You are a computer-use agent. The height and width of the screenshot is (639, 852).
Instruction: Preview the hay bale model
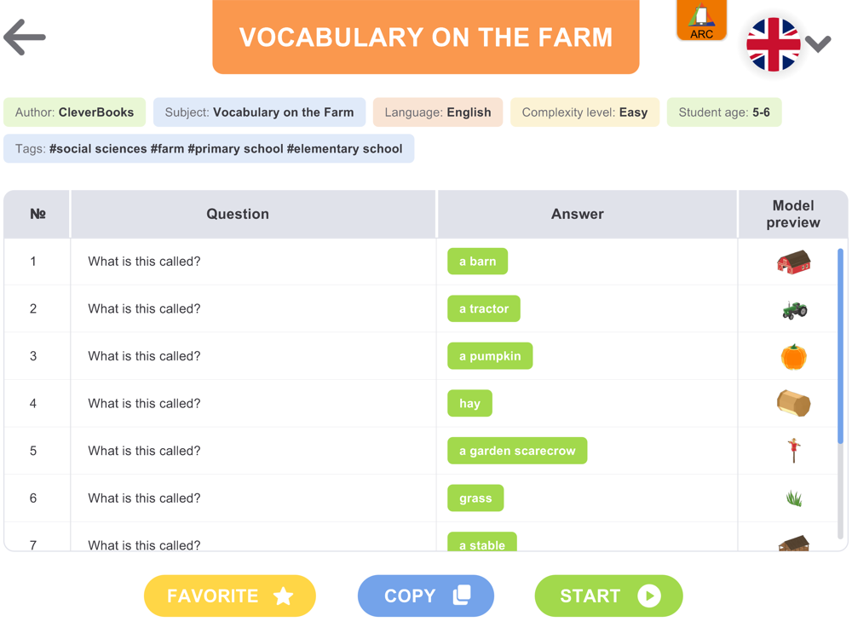point(793,403)
